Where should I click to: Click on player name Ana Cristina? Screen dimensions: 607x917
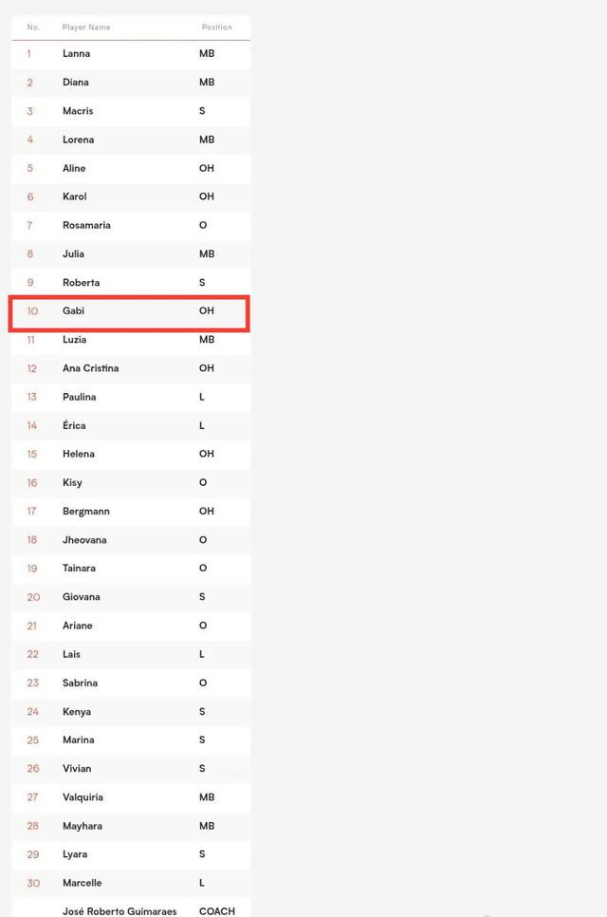click(90, 368)
